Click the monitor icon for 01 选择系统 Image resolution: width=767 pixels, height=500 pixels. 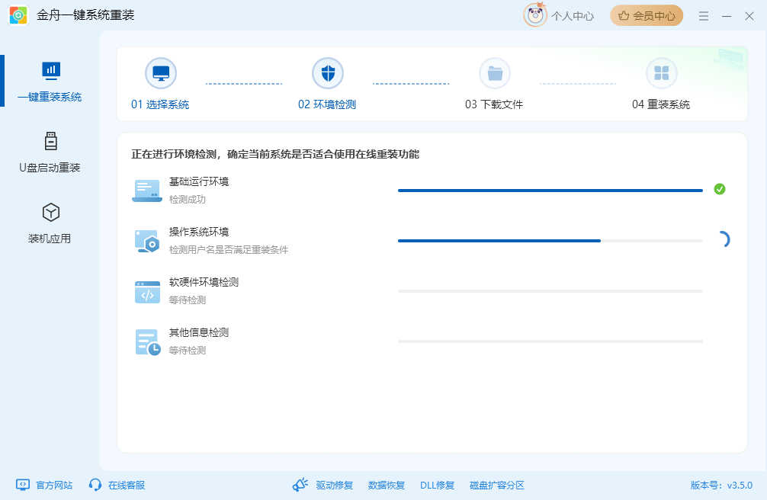coord(162,72)
